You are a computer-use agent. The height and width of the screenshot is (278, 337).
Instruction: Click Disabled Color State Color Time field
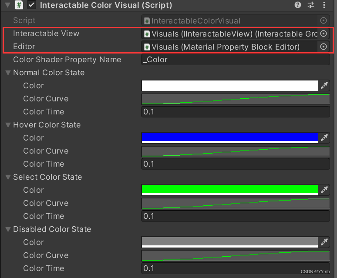236,268
